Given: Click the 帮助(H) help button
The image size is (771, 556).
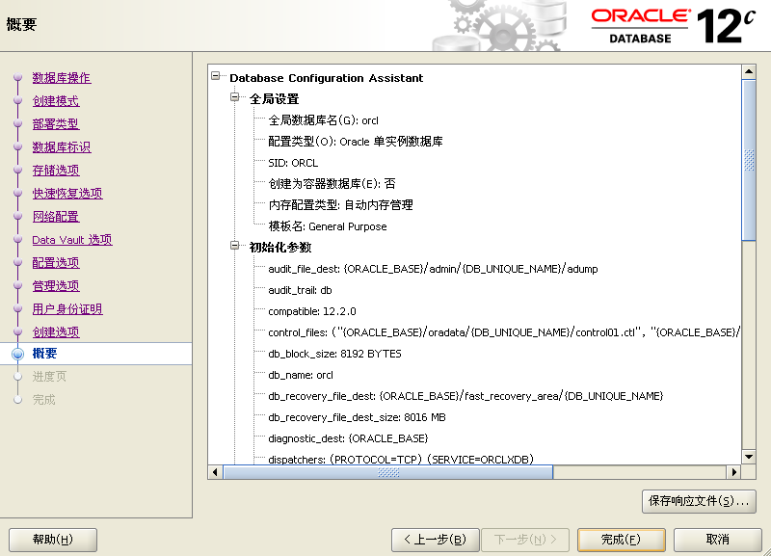Looking at the screenshot, I should tap(53, 540).
